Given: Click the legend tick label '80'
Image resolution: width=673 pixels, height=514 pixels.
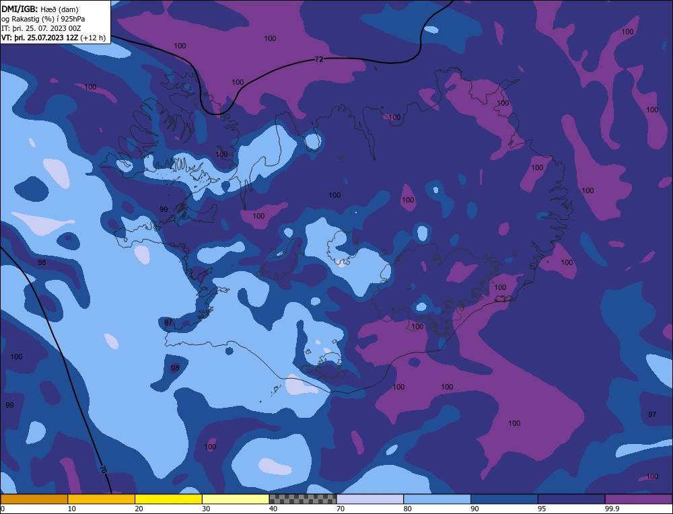Looking at the screenshot, I should (x=408, y=509).
